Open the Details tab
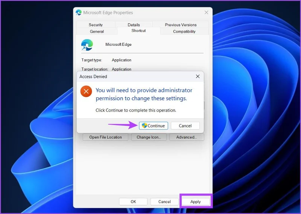Image resolution: width=301 pixels, height=214 pixels. 134,25
